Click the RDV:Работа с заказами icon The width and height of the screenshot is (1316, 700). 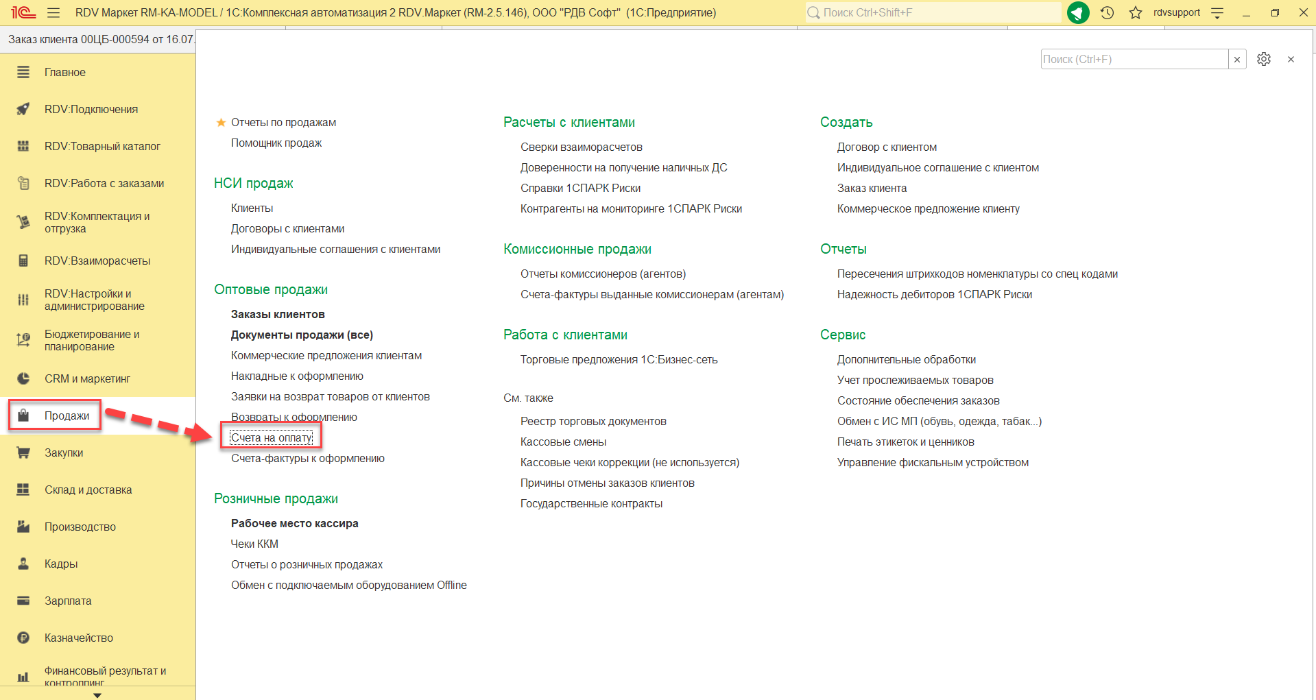pos(23,183)
